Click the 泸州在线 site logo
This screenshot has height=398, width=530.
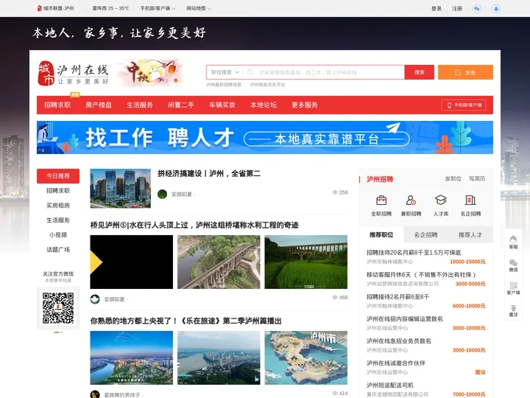pyautogui.click(x=74, y=73)
